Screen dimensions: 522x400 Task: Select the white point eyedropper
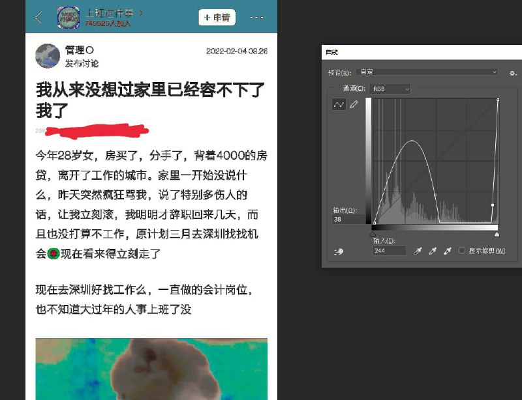pyautogui.click(x=448, y=250)
